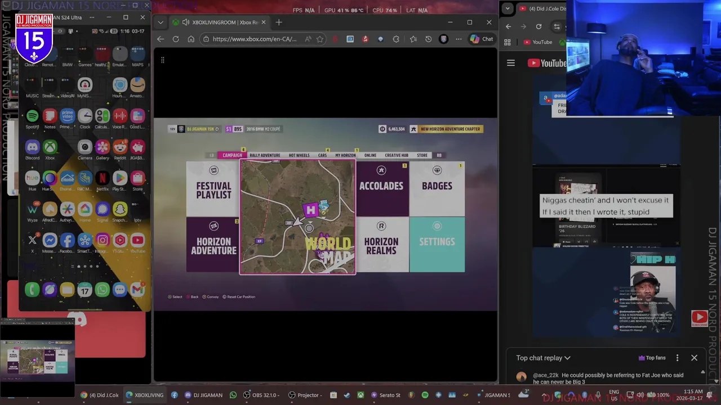Click Copilot Chat button in browser
Viewport: 721px width, 405px height.
coord(482,39)
